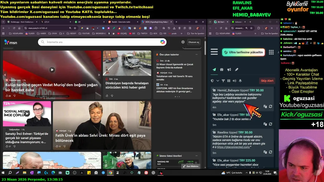Viewport: 324px width, 182px height.
Task: Click the msn logo
Action: tap(11, 42)
